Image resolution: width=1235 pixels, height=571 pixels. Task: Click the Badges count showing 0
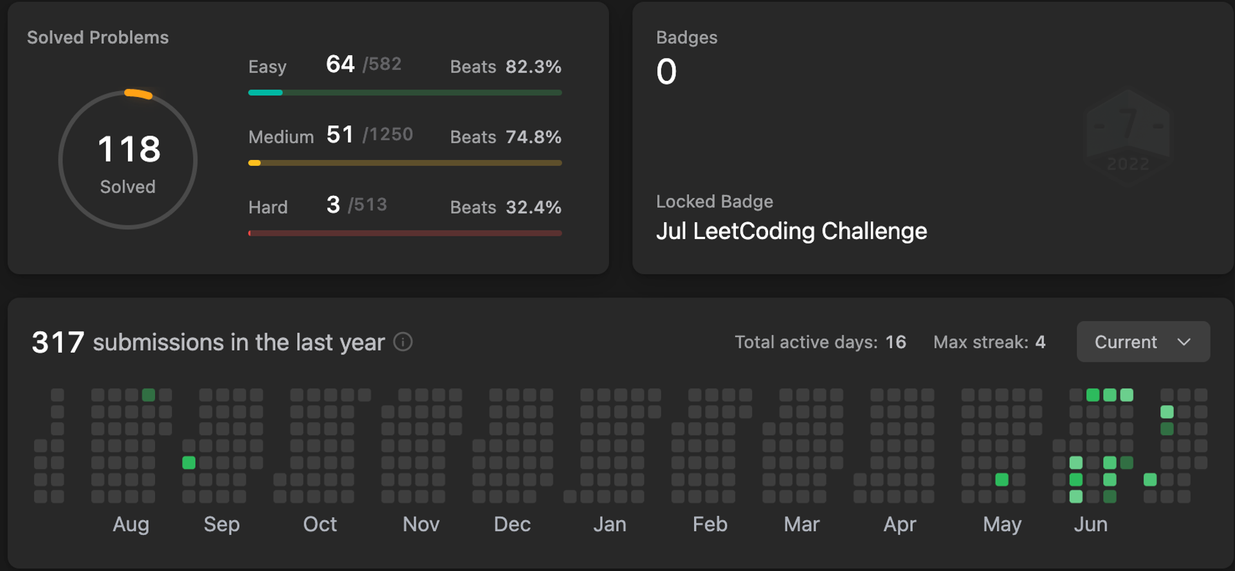(666, 71)
